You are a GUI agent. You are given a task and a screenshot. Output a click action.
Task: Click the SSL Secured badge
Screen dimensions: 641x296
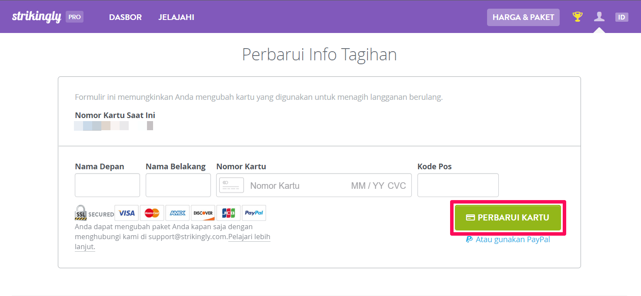(x=94, y=213)
